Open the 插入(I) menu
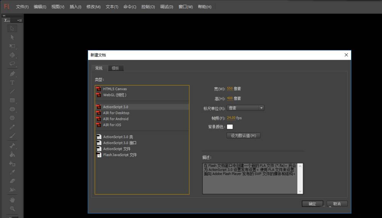The height and width of the screenshot is (218, 382). click(x=76, y=7)
